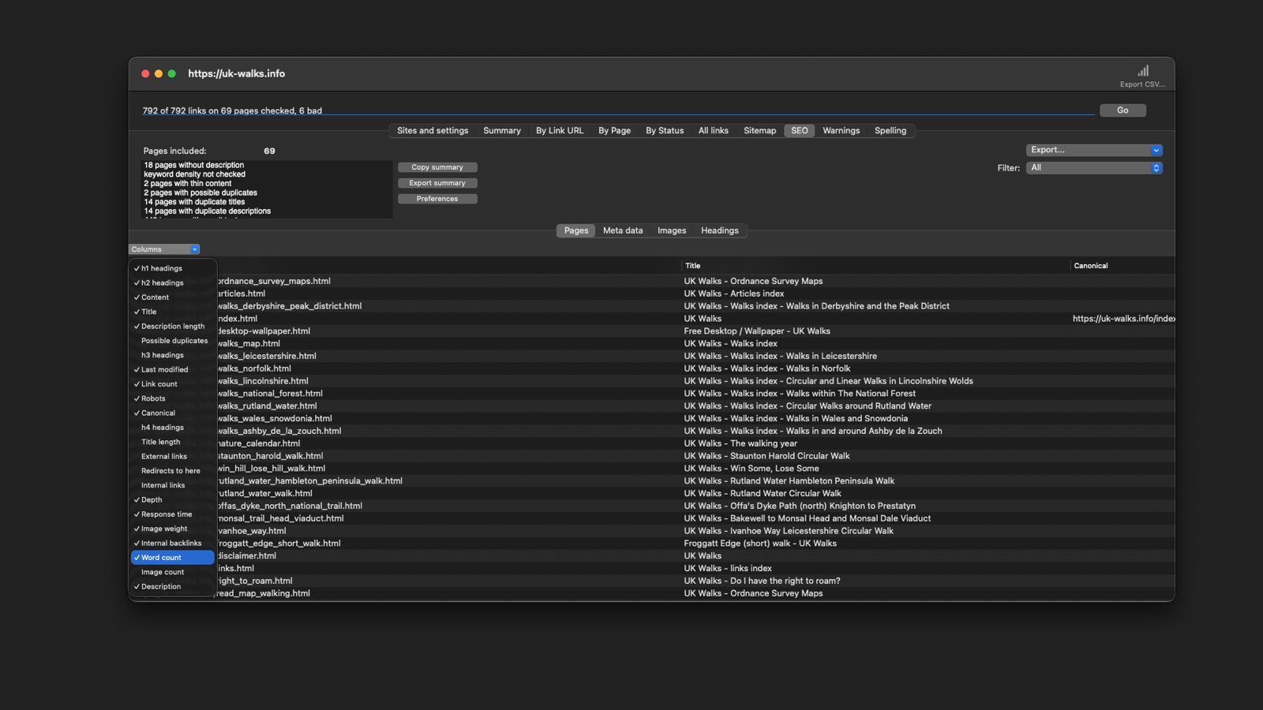
Task: Select the 'pages with duplicate titles' line
Action: [194, 202]
